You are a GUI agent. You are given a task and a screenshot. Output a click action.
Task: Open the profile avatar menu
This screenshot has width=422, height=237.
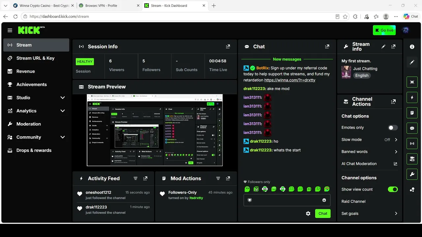(406, 30)
